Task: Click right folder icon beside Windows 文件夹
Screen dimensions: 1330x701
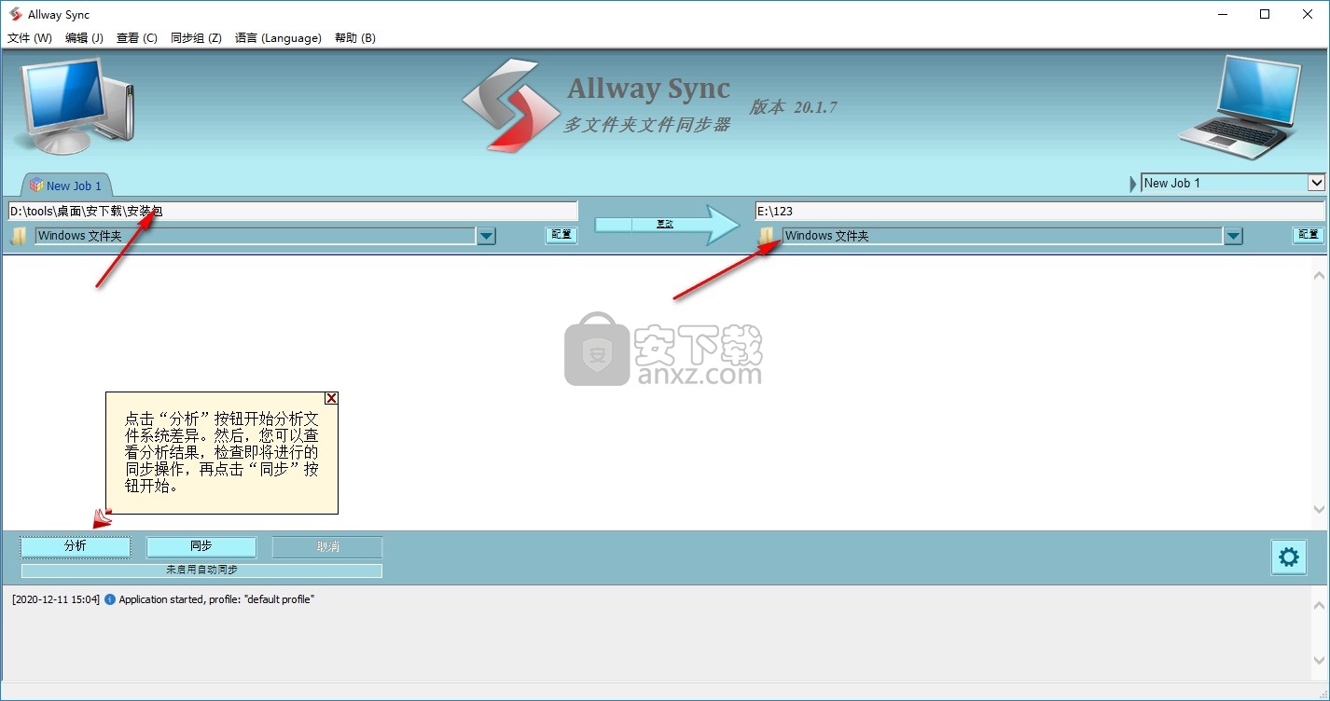Action: [767, 236]
